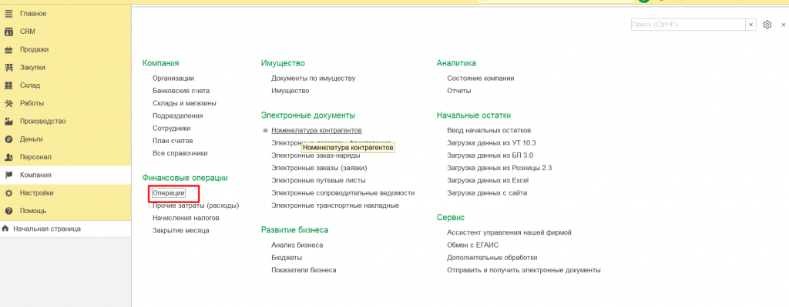Image resolution: width=789 pixels, height=307 pixels.
Task: Open Электронные путевые листы link
Action: point(318,180)
